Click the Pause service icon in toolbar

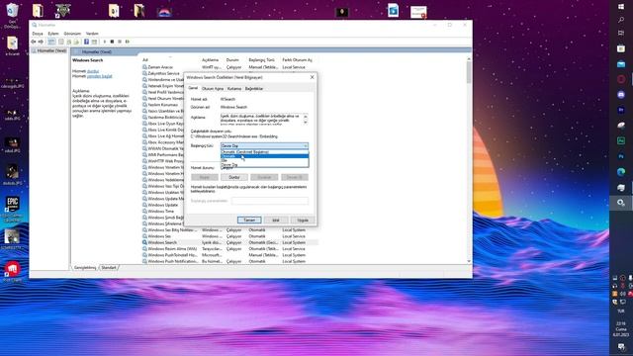click(120, 42)
